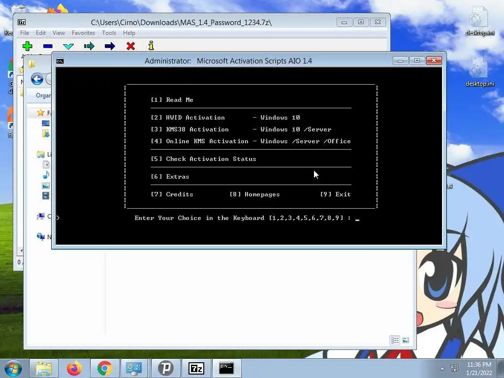
Task: Click the Test checkmark icon in 7-Zip toolbar
Action: tap(68, 46)
